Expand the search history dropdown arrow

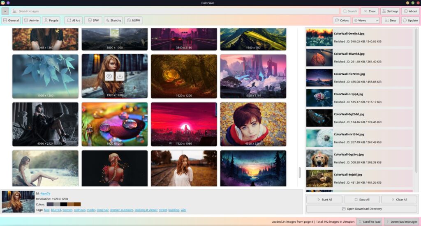coord(5,11)
